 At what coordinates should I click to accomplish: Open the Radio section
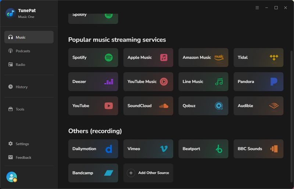tap(29, 65)
